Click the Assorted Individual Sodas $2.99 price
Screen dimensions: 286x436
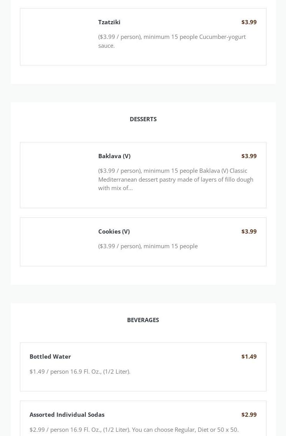[x=249, y=414]
